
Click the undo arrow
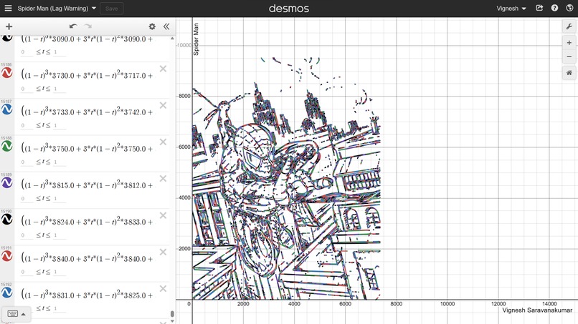point(73,26)
